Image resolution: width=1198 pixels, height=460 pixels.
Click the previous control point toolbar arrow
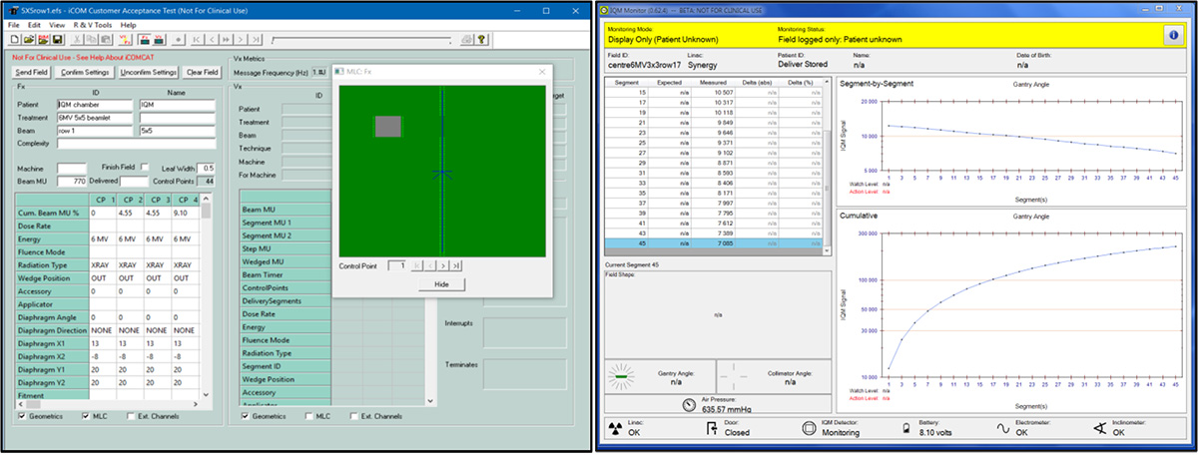click(x=212, y=39)
